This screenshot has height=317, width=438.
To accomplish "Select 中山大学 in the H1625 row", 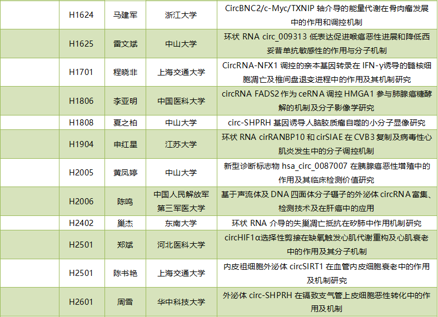I will (181, 44).
